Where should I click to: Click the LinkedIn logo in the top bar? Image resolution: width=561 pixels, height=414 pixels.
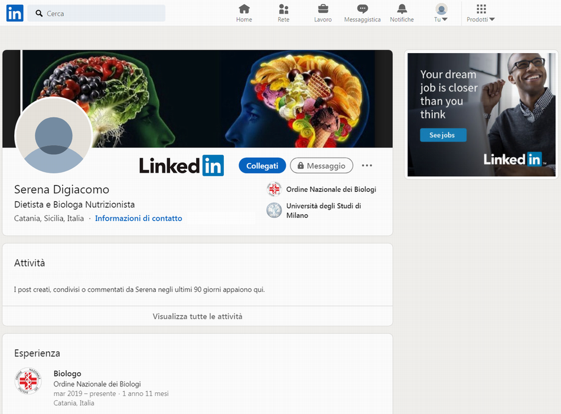[15, 13]
